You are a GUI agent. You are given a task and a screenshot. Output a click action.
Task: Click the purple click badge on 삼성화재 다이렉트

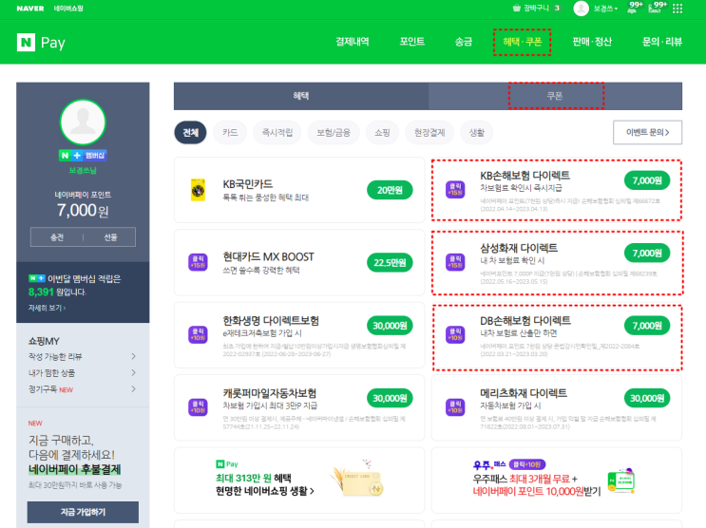(x=455, y=262)
